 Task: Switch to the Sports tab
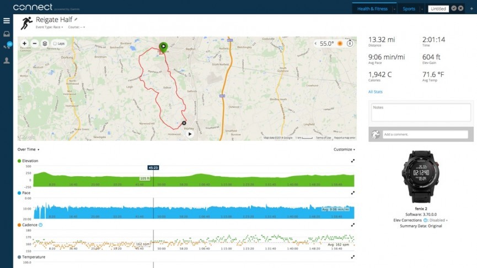point(409,9)
